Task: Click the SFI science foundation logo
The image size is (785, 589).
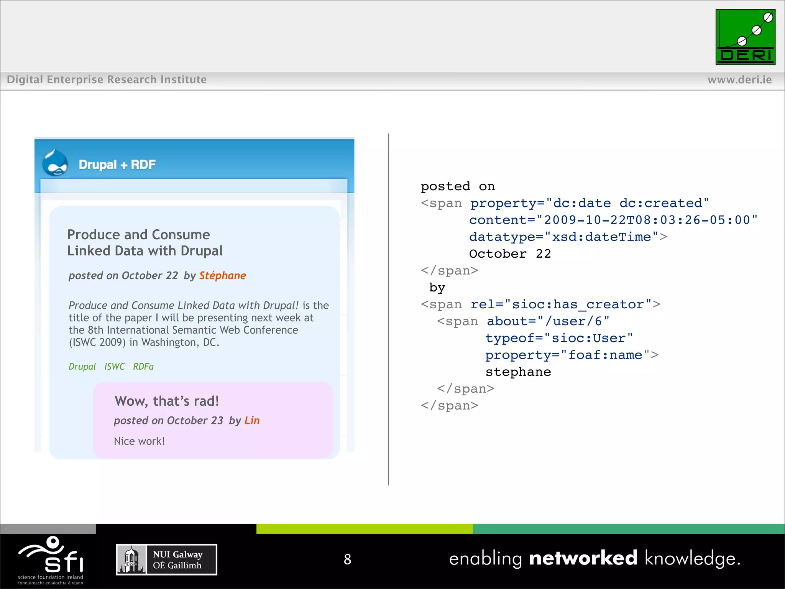Action: (51, 560)
